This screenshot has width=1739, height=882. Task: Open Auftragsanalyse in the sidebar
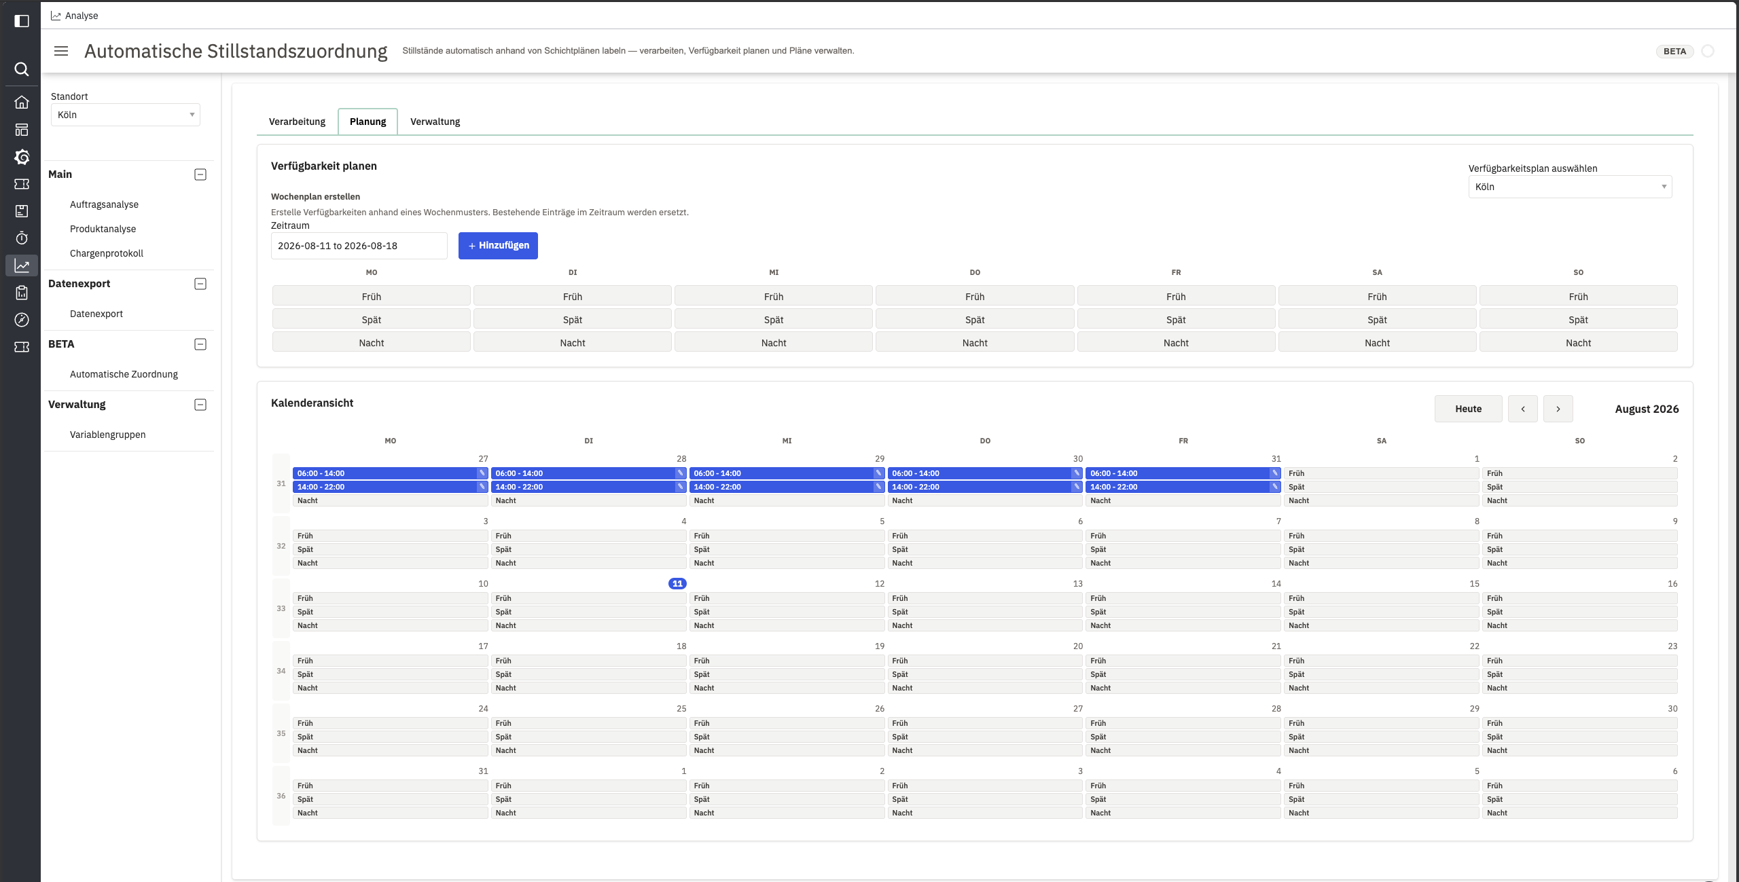tap(104, 204)
